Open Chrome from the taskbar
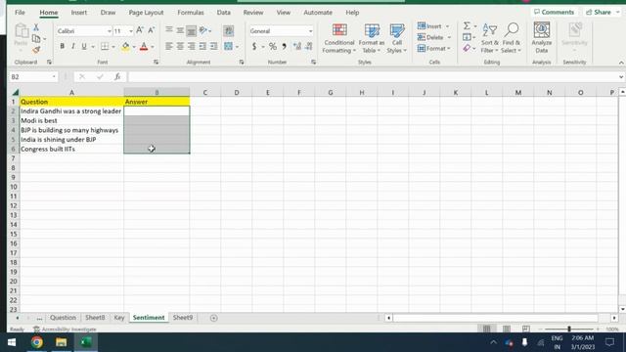 37,342
